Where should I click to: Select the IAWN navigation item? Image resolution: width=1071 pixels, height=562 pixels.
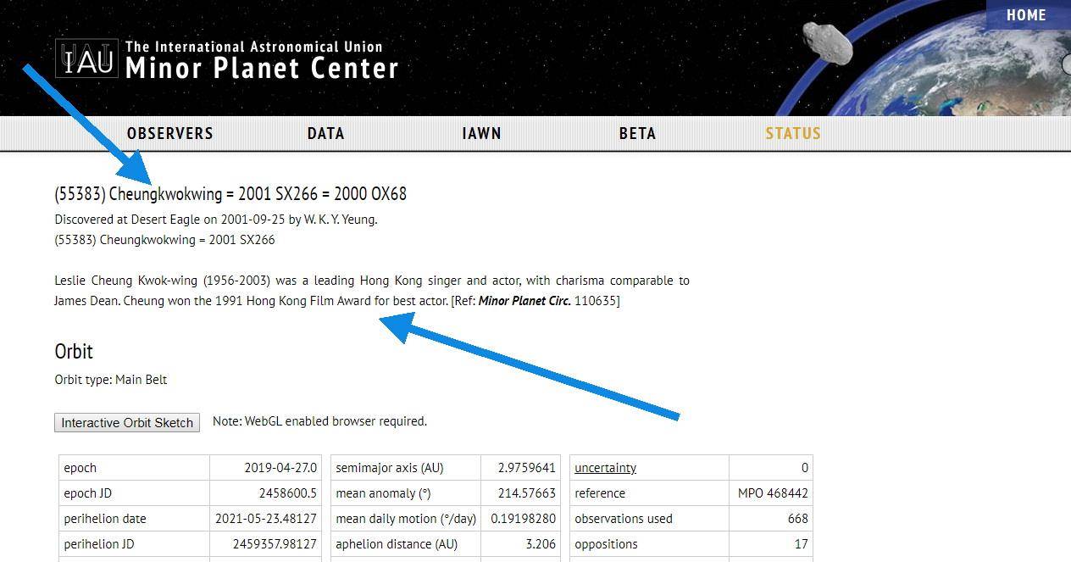point(481,133)
